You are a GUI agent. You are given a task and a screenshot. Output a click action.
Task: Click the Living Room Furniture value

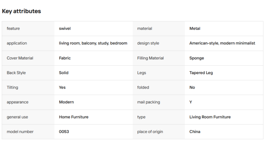coord(210,117)
